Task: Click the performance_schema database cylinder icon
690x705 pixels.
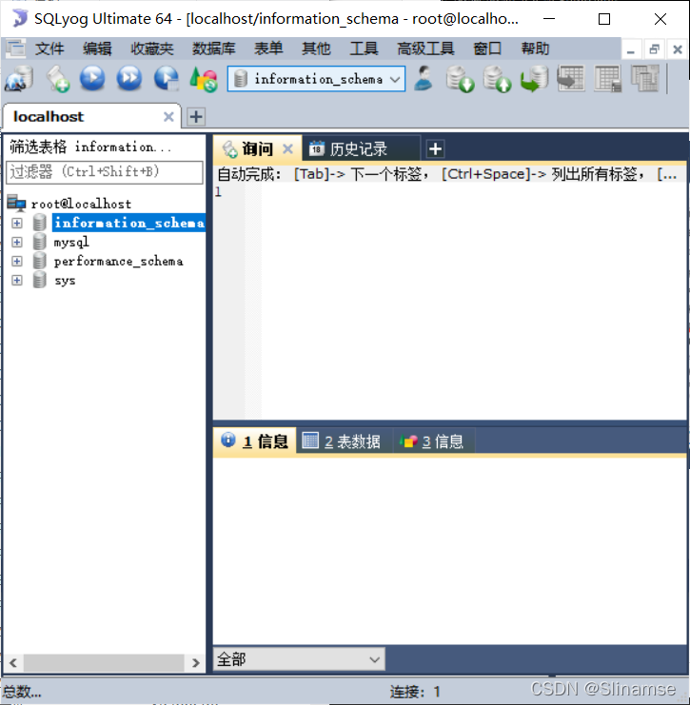Action: pyautogui.click(x=40, y=262)
